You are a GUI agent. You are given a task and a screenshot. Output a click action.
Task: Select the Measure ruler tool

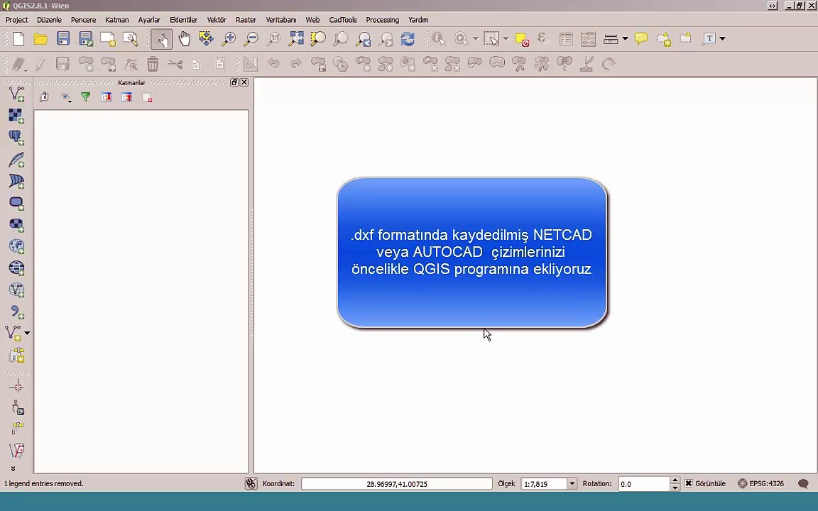(611, 39)
